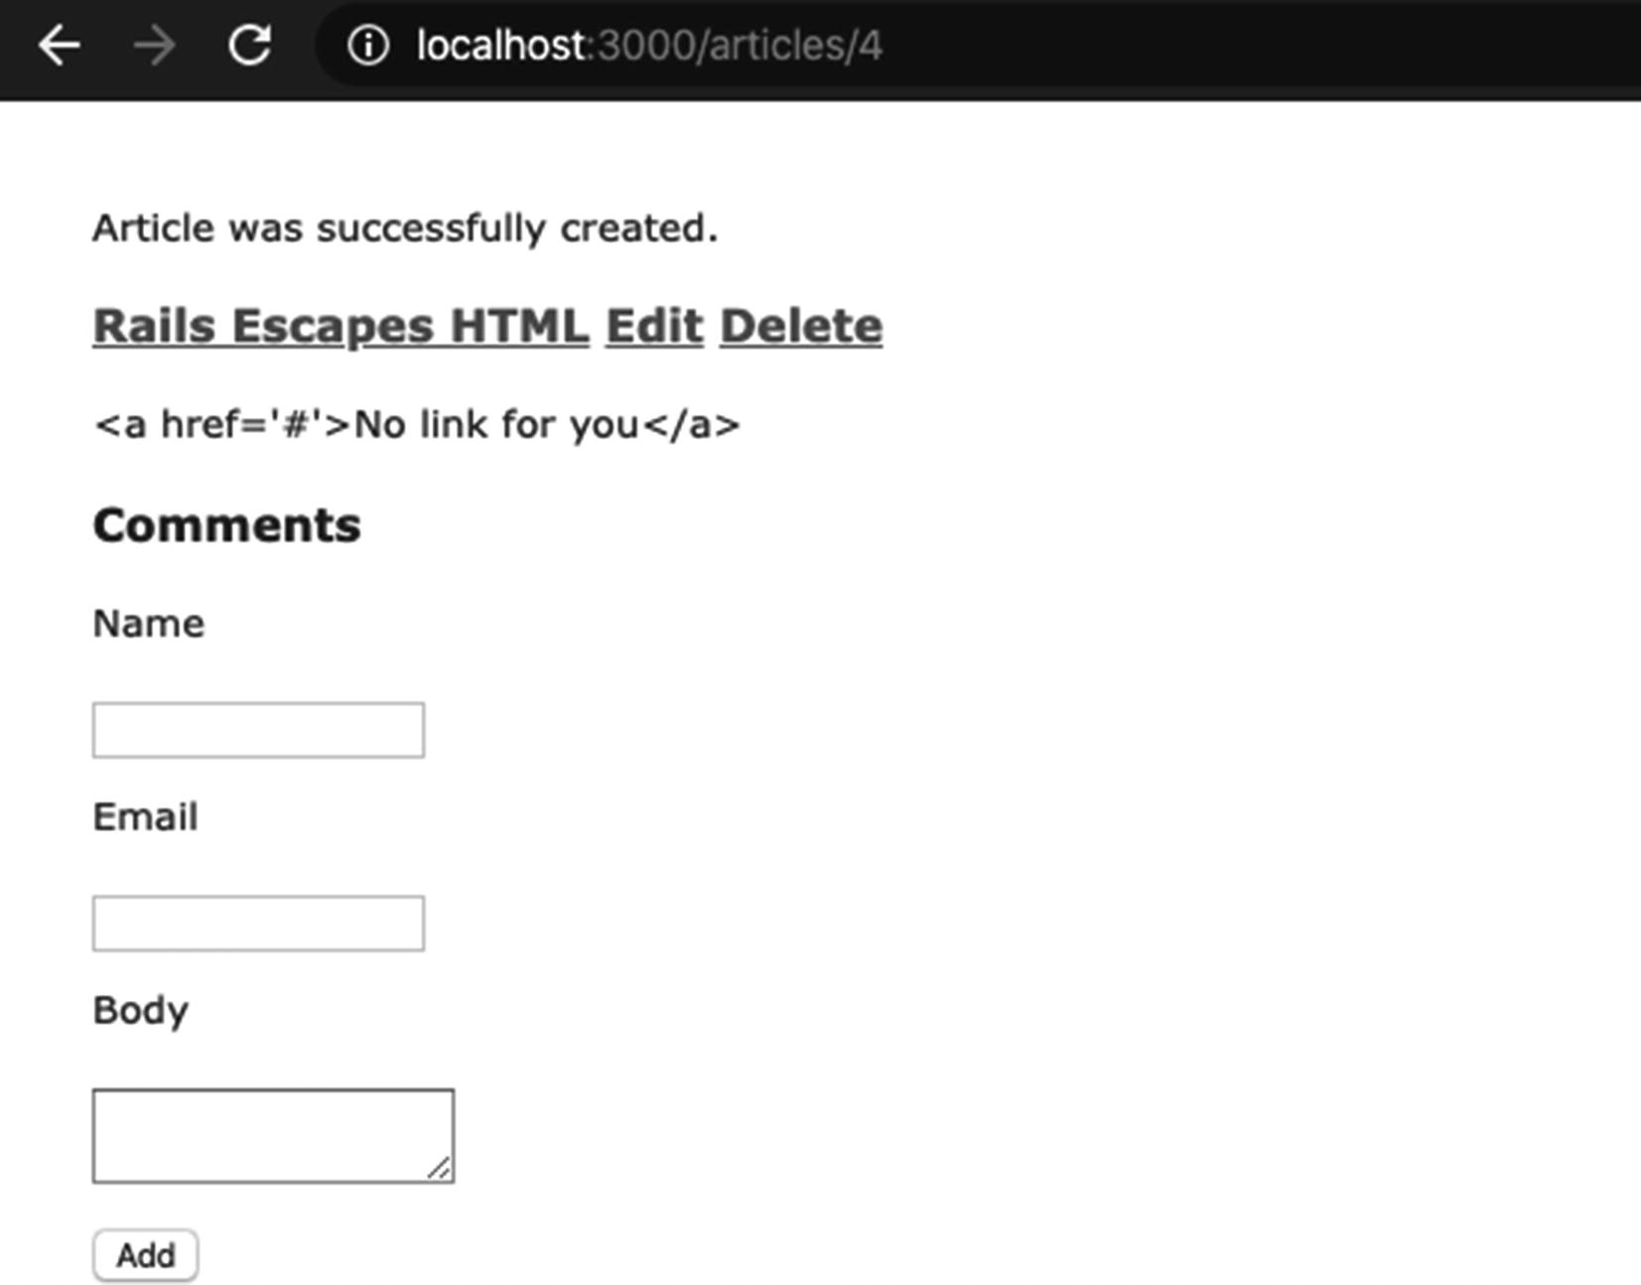The image size is (1641, 1285).
Task: Click the Body label
Action: click(140, 1011)
